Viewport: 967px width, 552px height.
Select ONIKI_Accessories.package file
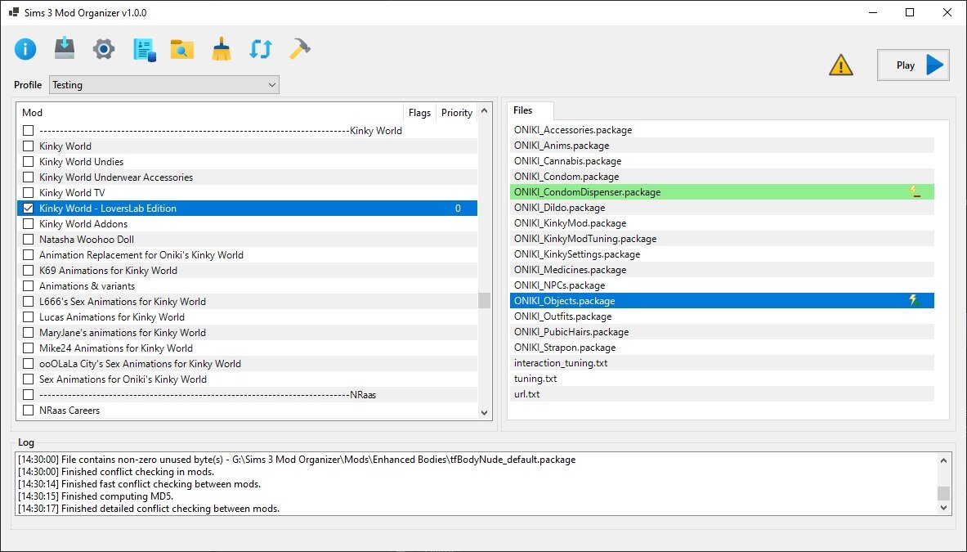click(x=722, y=130)
